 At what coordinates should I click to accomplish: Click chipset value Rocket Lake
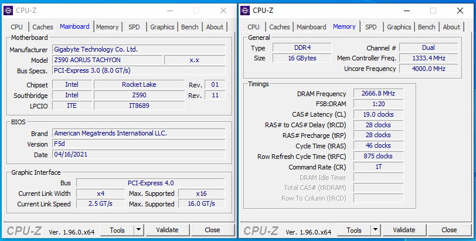pos(140,84)
